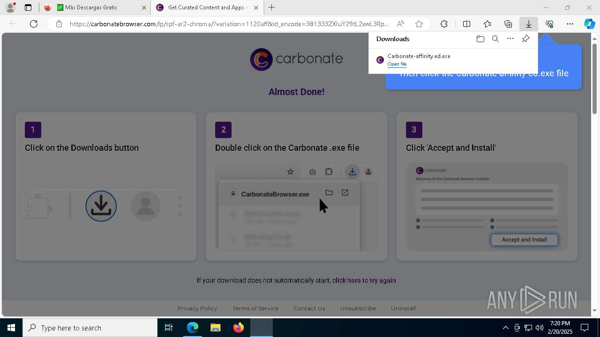Viewport: 600px width, 337px height.
Task: Open Edge Settings and more menu
Action: (570, 24)
